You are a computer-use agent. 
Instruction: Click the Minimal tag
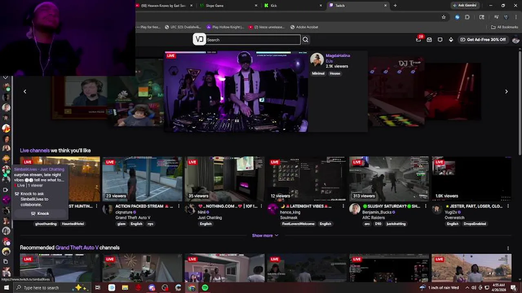318,74
